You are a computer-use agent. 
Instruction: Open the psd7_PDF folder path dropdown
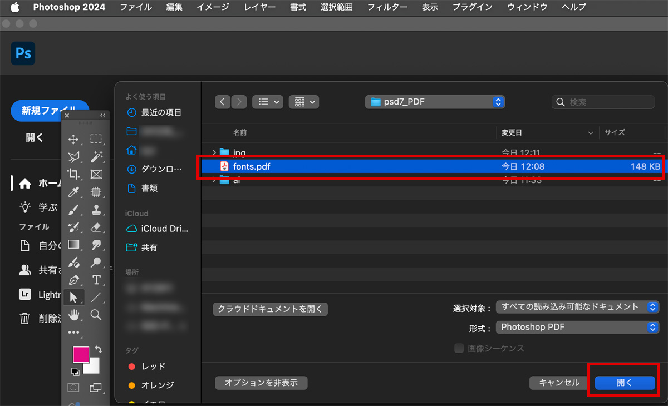[x=435, y=102]
